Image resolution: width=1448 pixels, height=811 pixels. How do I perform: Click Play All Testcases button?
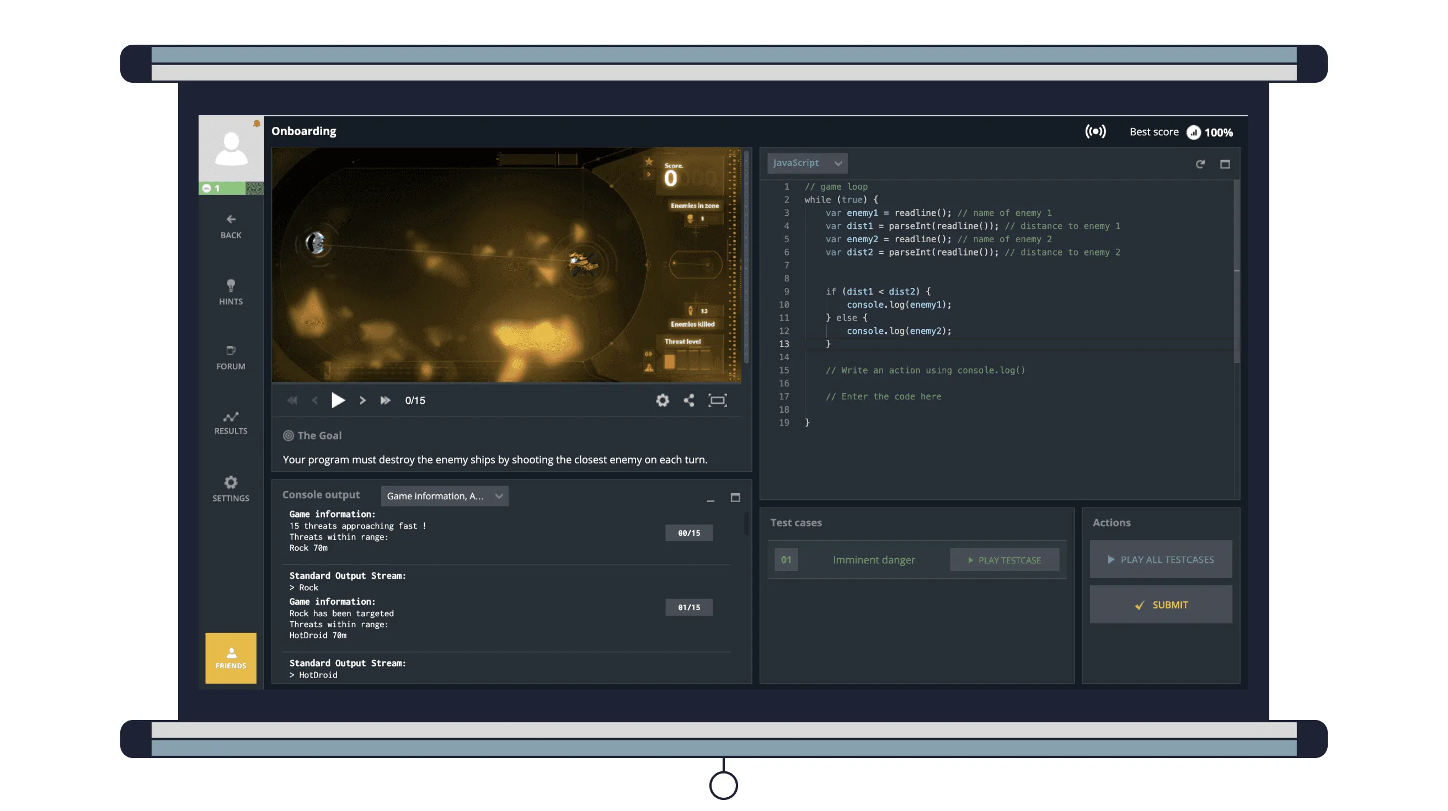tap(1161, 559)
